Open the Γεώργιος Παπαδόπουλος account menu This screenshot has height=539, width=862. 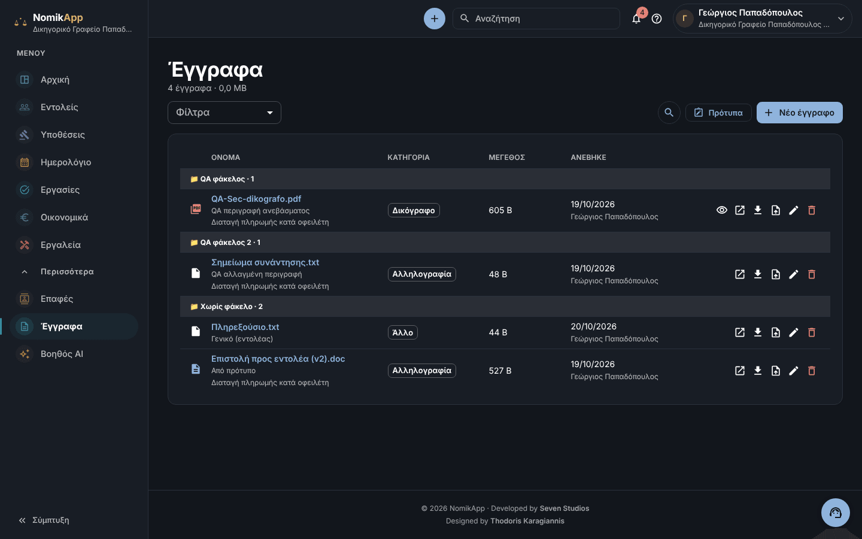763,19
